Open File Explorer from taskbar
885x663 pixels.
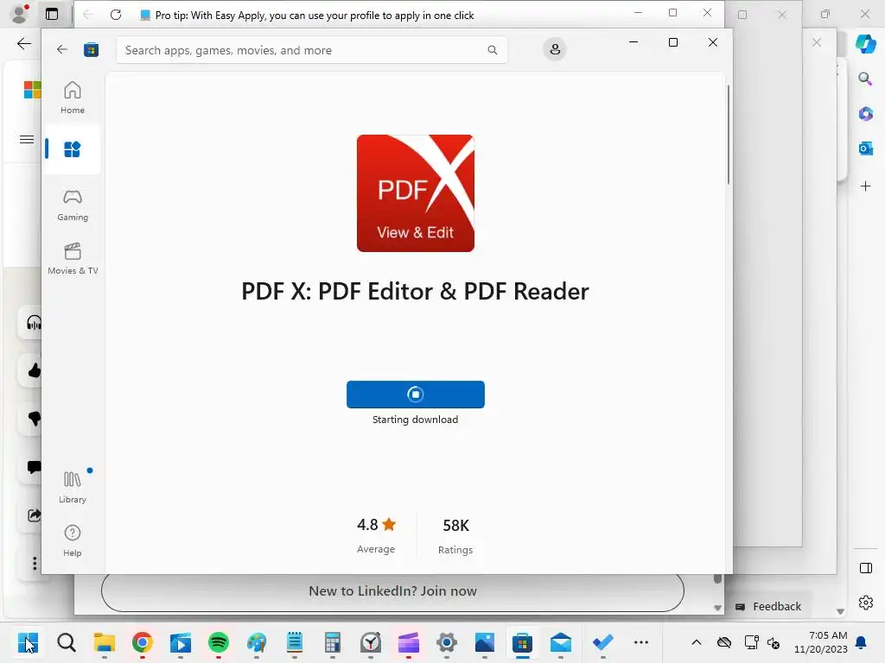click(105, 642)
